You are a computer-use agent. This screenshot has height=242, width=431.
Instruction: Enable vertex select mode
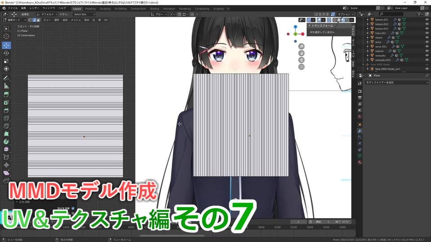[x=30, y=20]
